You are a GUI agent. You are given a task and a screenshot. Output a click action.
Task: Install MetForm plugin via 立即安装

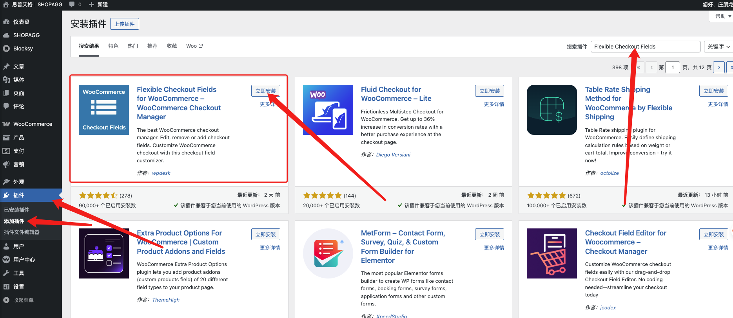pos(490,234)
